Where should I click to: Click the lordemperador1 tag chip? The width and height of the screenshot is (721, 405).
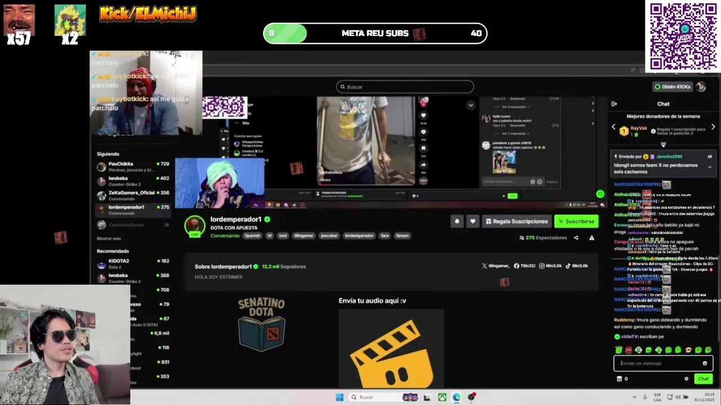[x=359, y=236]
